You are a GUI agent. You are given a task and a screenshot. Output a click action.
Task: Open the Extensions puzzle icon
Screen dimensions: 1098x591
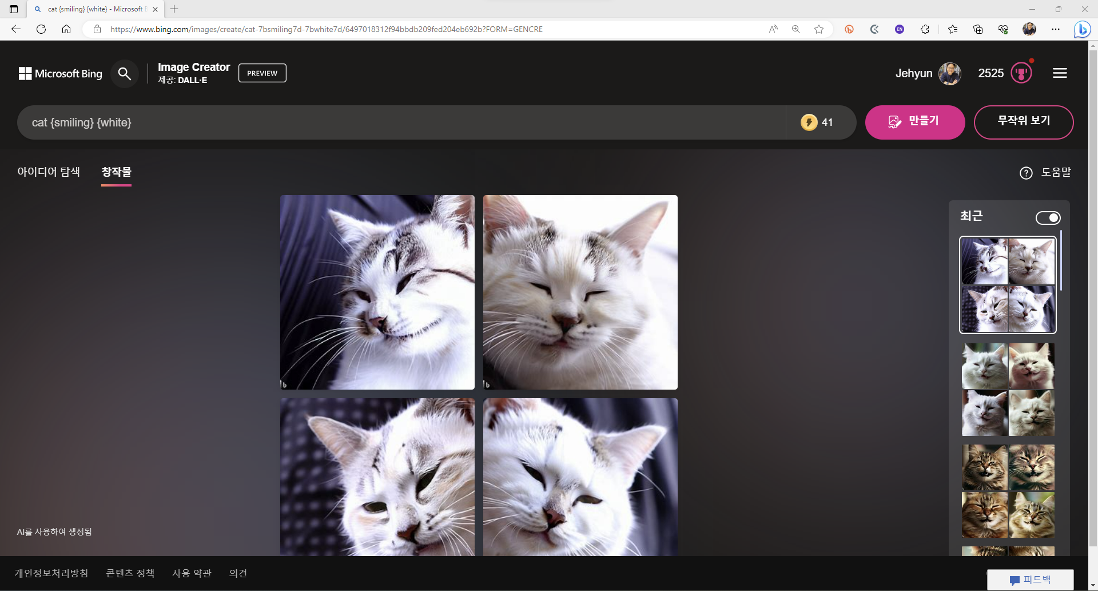[925, 29]
